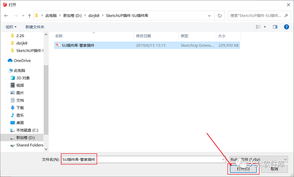The height and width of the screenshot is (177, 294).
Task: Select dzrjk8 folder in sidebar
Action: coord(22,43)
